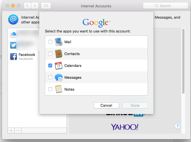Click the account list scrollbar

pos(183,61)
